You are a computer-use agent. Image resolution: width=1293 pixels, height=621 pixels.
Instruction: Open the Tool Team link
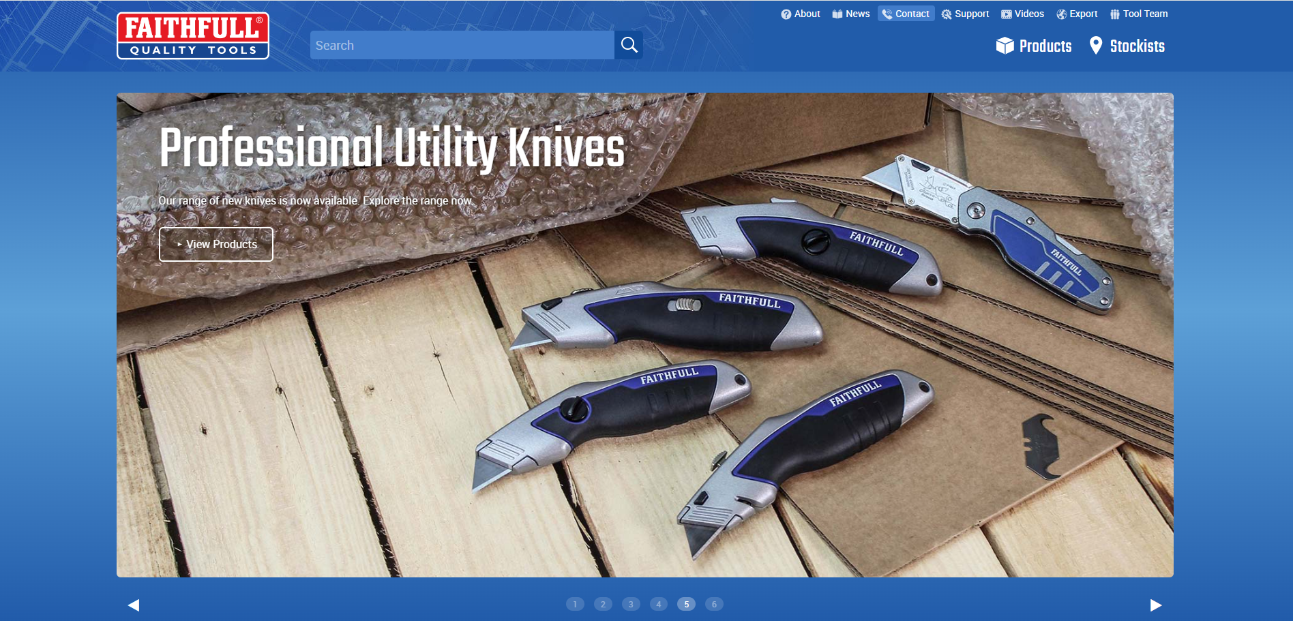tap(1138, 14)
